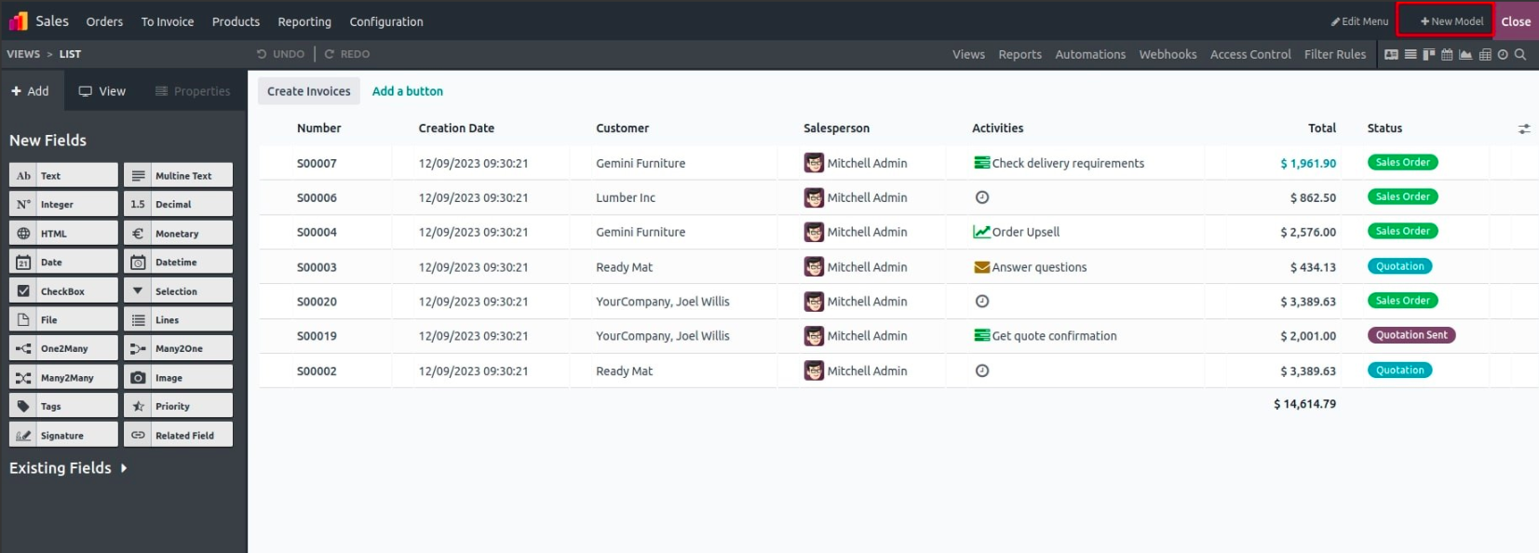Click the Quotation Sent status badge

point(1411,335)
